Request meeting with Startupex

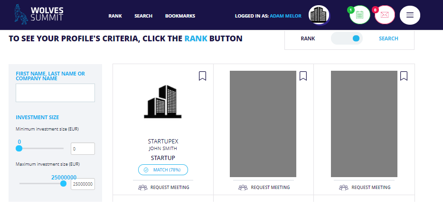coord(164,188)
